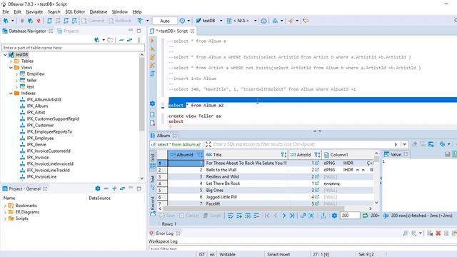Click the export data icon in results toolbar
Screen dimensions: 457x257
(x=323, y=216)
